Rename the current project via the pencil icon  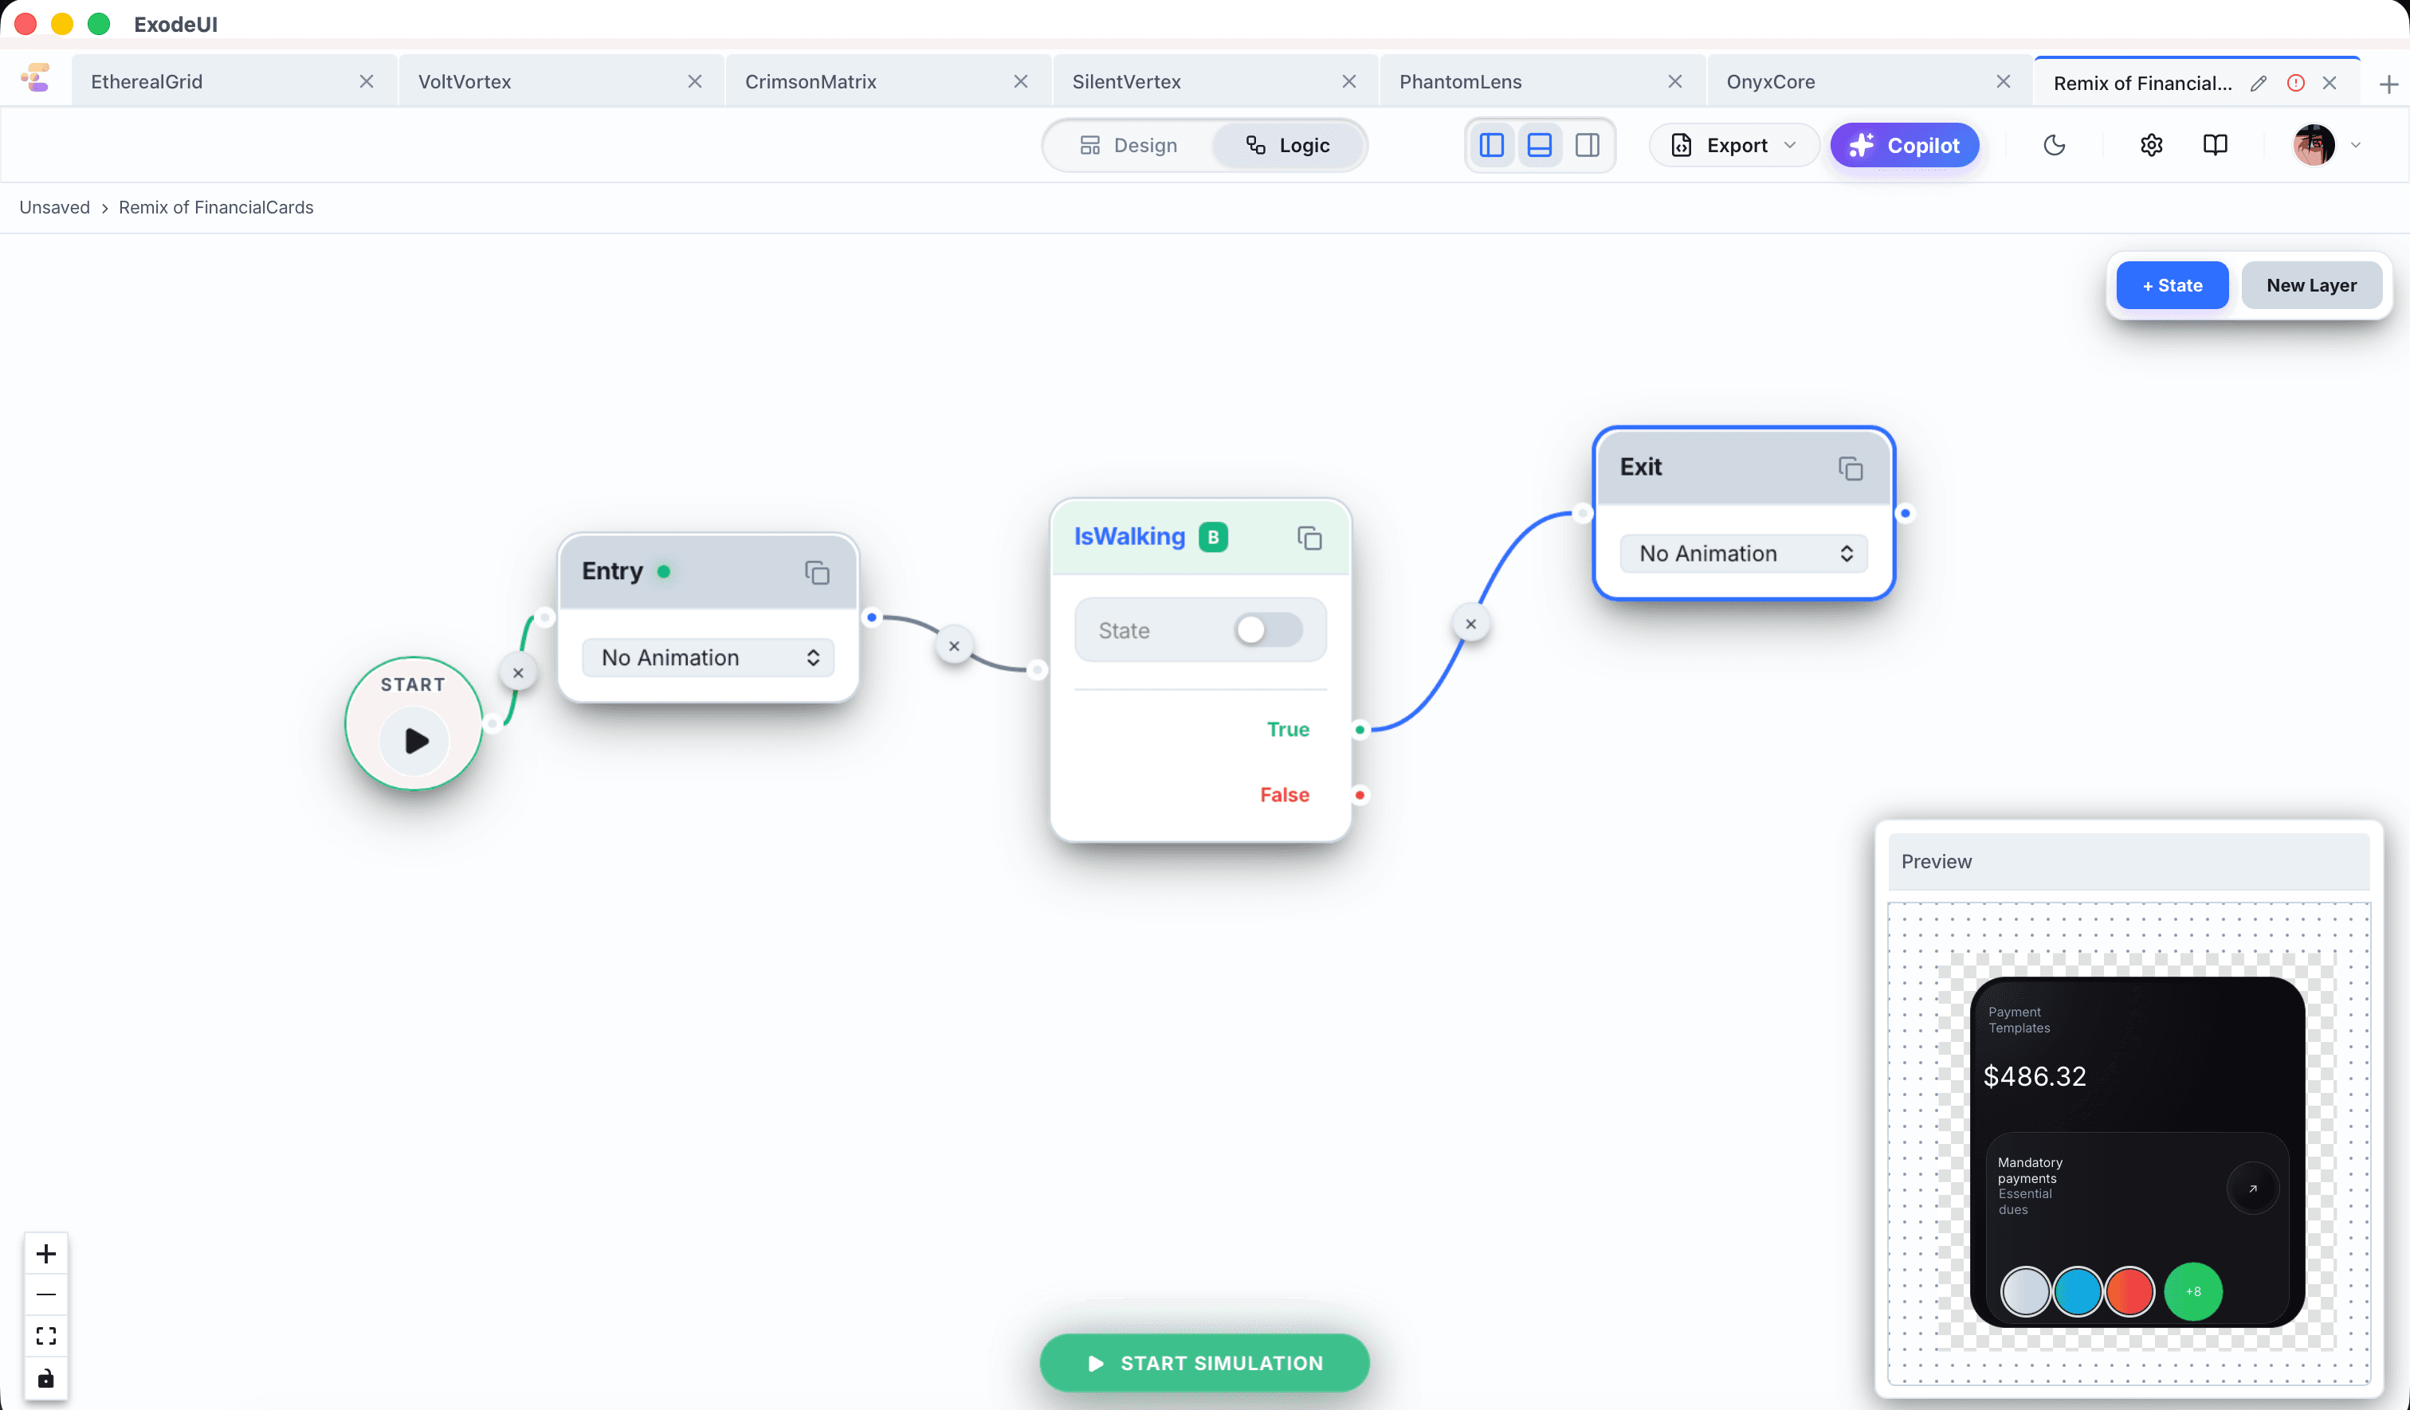coord(2259,83)
